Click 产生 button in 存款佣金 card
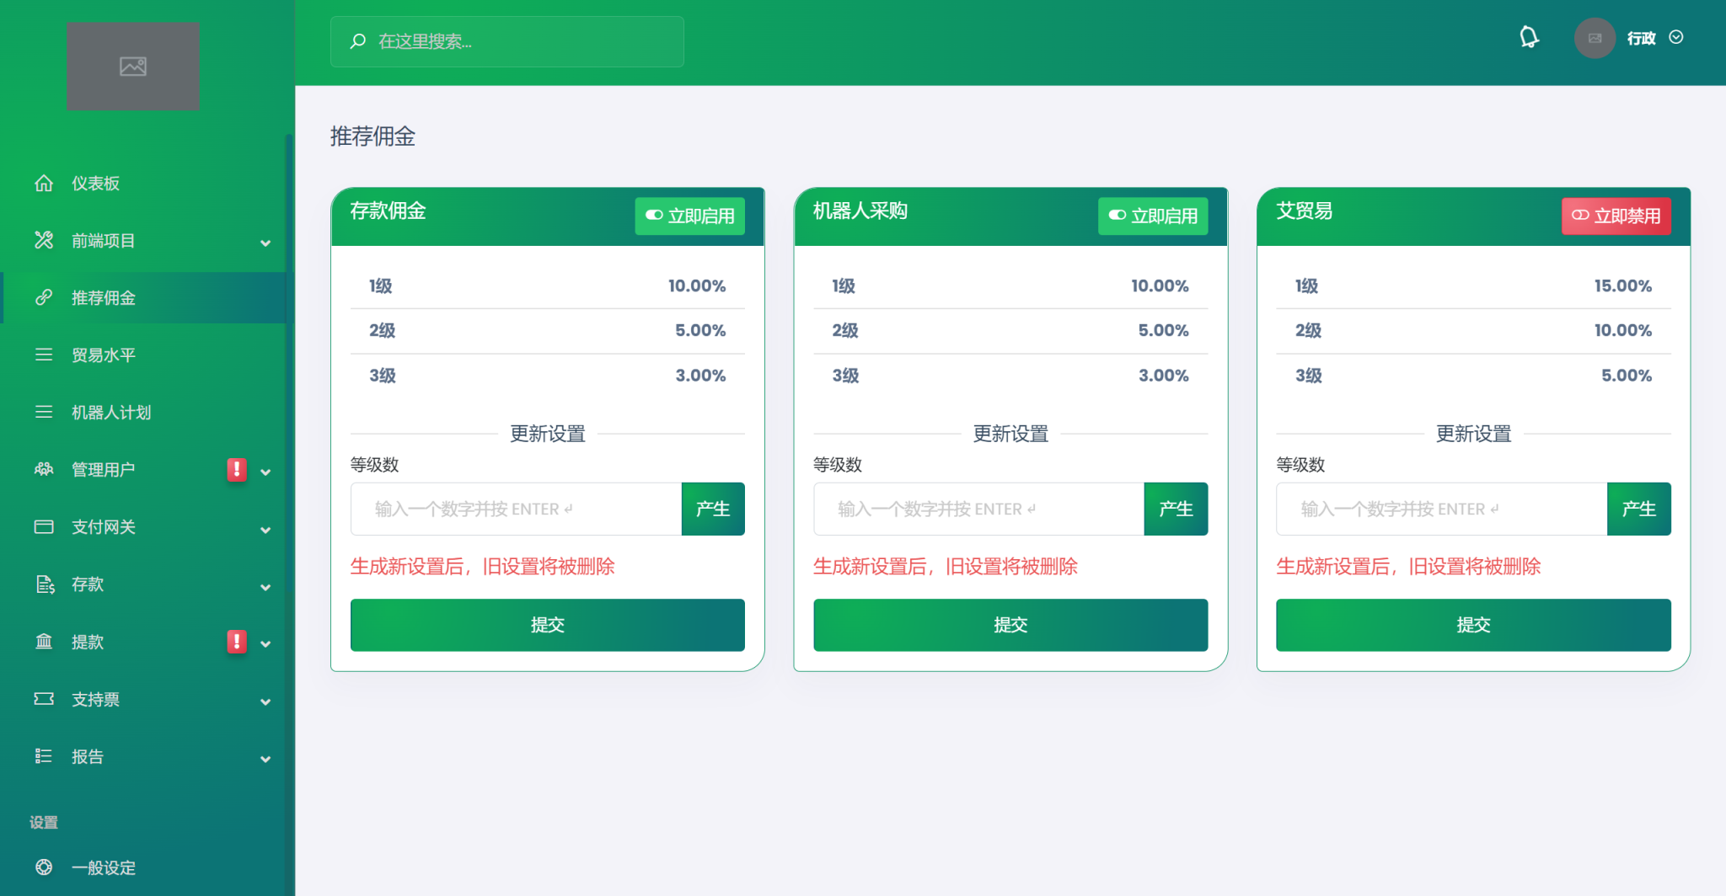The width and height of the screenshot is (1726, 896). click(x=712, y=509)
